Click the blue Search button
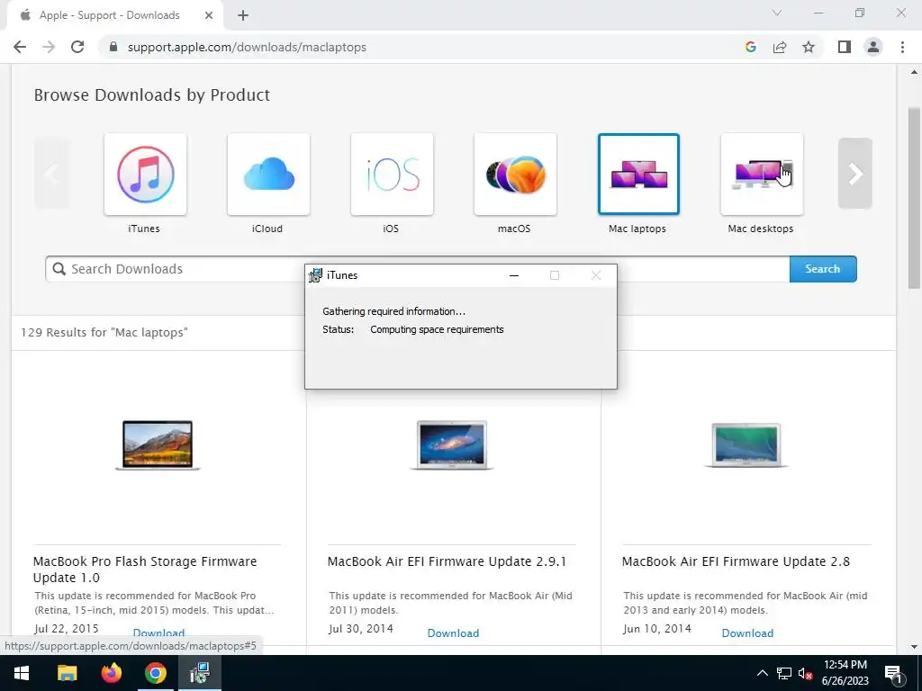This screenshot has width=922, height=691. coord(823,268)
